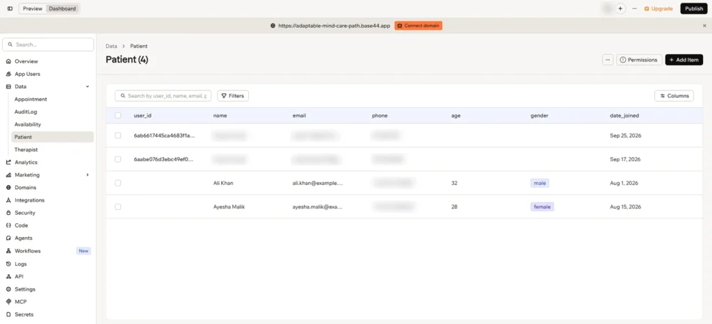Open the Patient page more options button
This screenshot has height=324, width=712.
tap(608, 60)
